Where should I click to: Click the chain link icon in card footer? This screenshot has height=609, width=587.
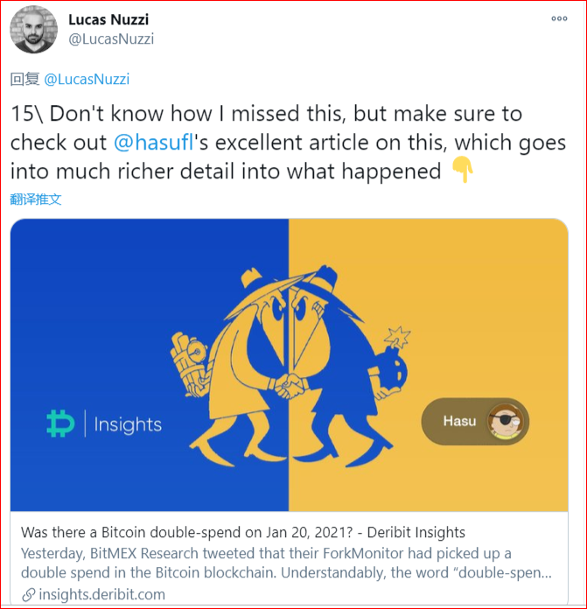pyautogui.click(x=28, y=594)
